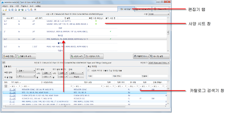Image resolution: width=225 pixels, height=113 pixels.
Task: Switch to the 사양 편집기 tab
Action: pos(126,9)
